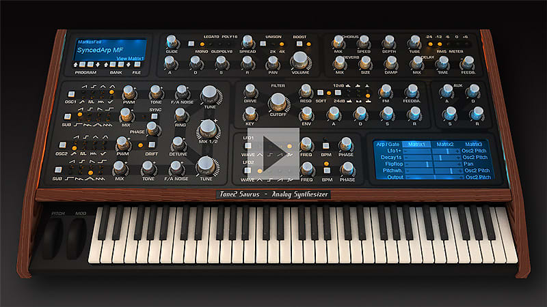Click the reverb SIZE knob

(x=366, y=62)
